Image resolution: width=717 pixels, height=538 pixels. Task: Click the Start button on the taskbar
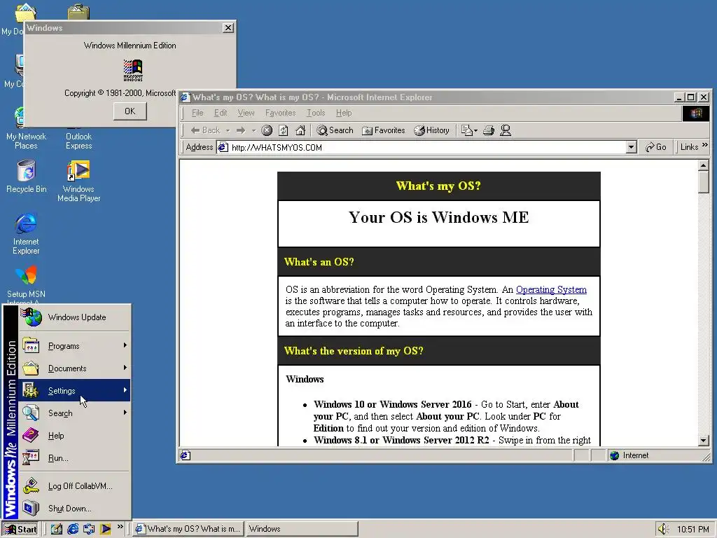[x=20, y=530]
